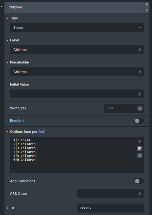Delete the Children field via trash icon
Image resolution: width=152 pixels, height=215 pixels.
coord(147,10)
